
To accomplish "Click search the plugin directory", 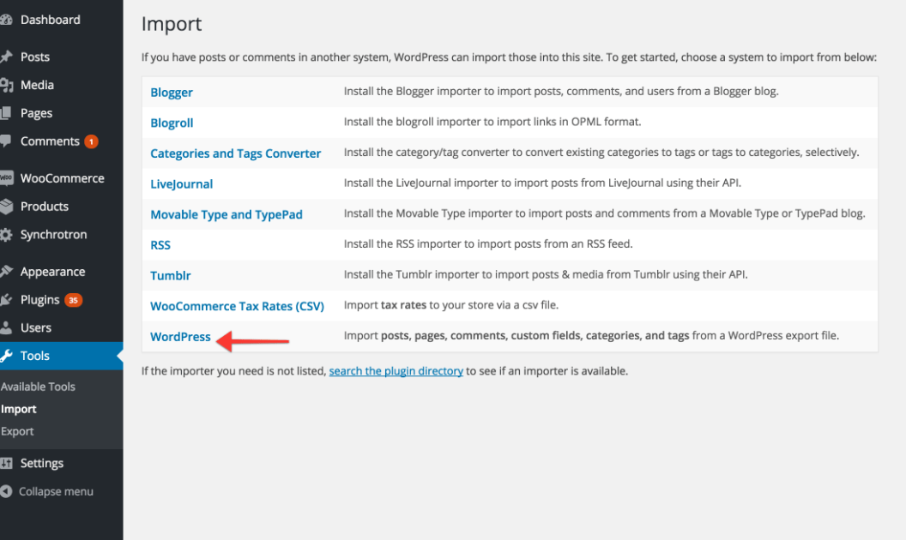I will [x=396, y=371].
